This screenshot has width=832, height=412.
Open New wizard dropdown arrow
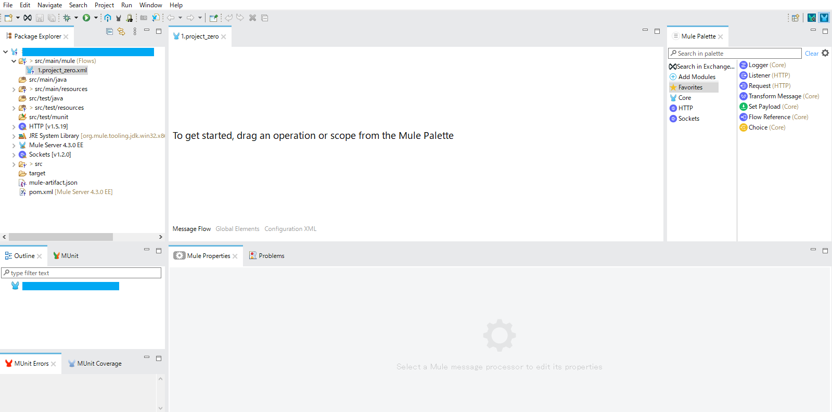(18, 18)
